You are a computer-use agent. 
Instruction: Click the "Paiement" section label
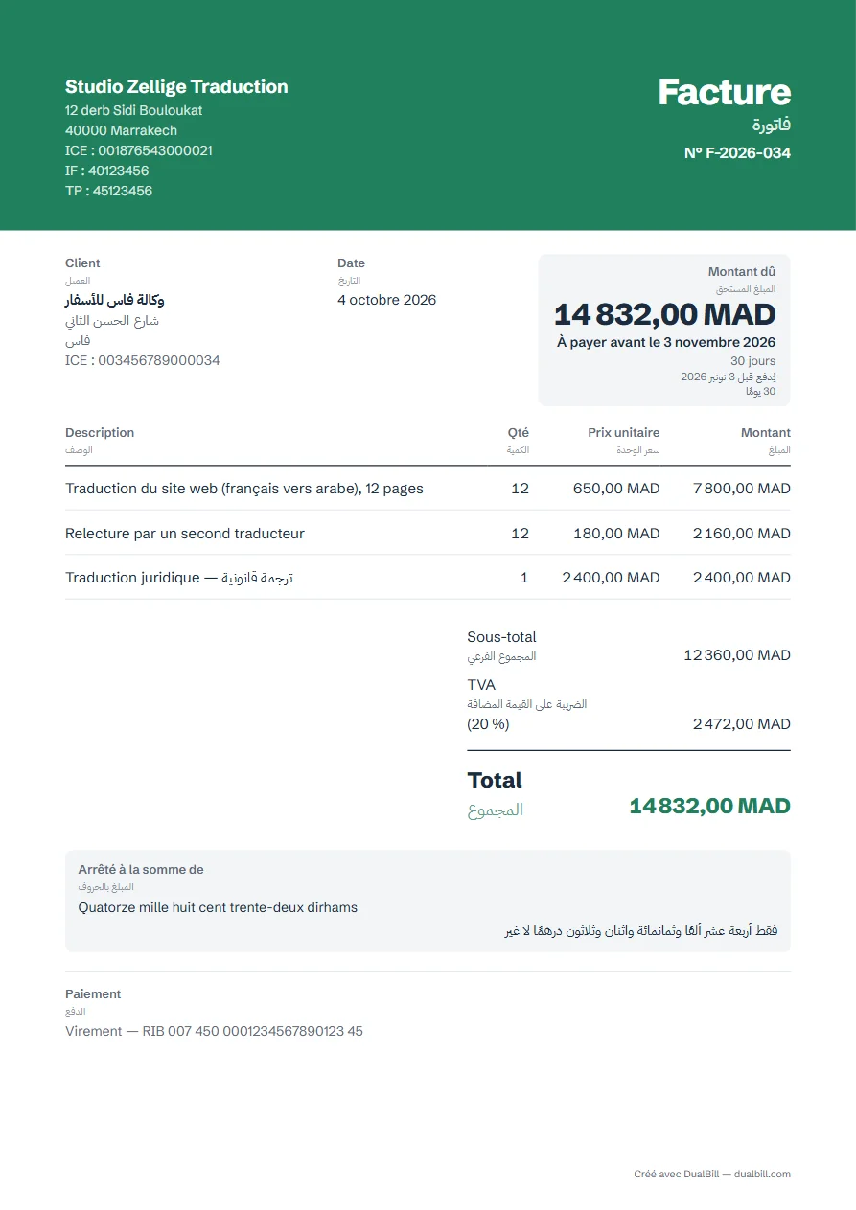coord(93,994)
